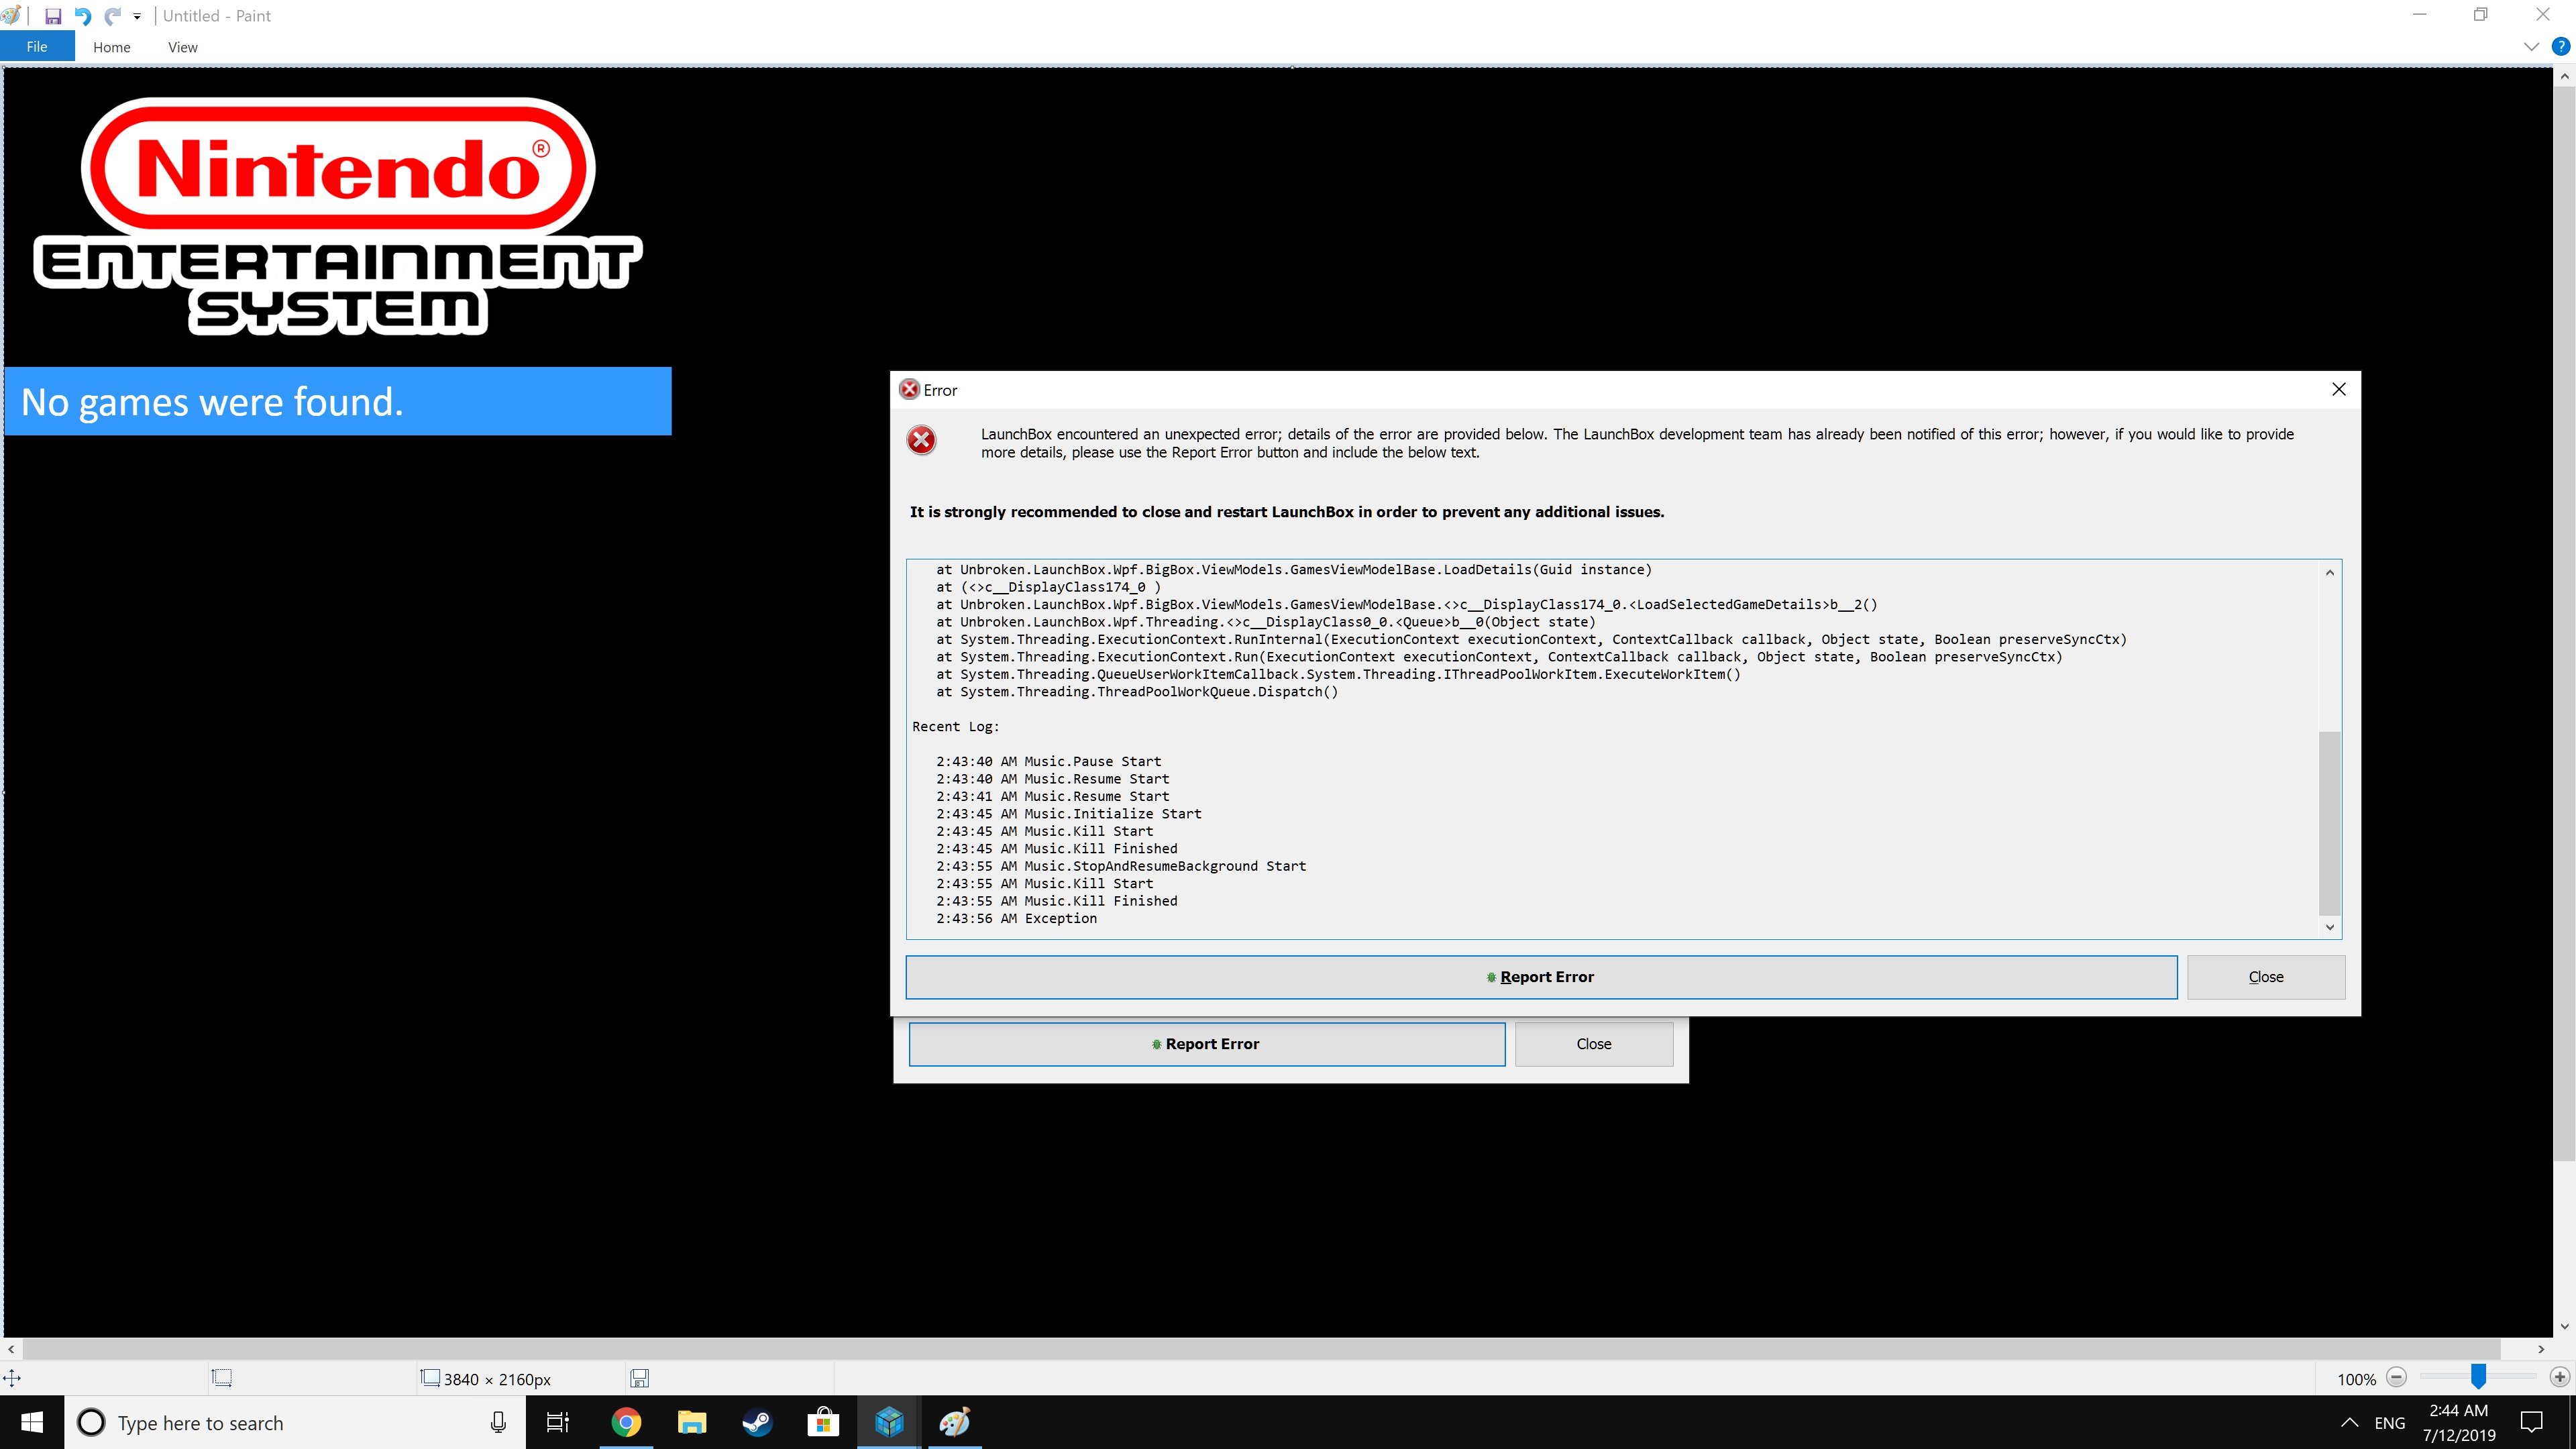This screenshot has width=2576, height=1449.
Task: Click the taskbar microphone icon
Action: pyautogui.click(x=498, y=1422)
